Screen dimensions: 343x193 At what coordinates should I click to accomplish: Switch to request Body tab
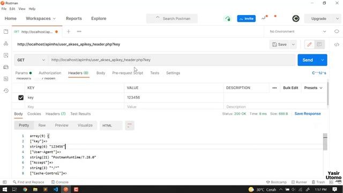click(x=101, y=73)
